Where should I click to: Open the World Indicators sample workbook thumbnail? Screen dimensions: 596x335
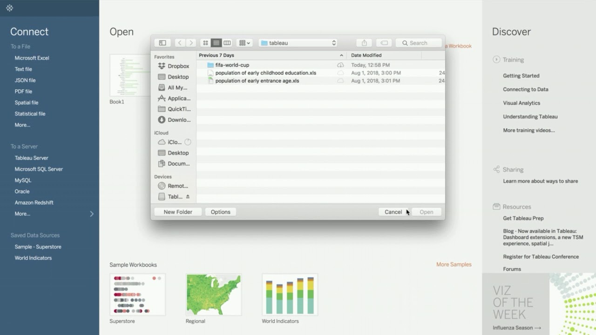click(x=290, y=295)
